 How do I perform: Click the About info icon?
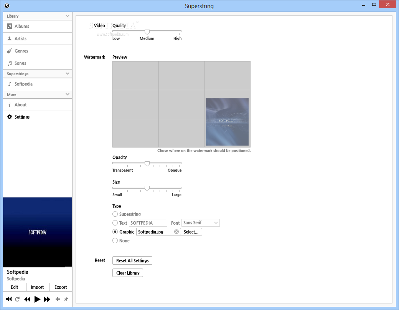tap(10, 105)
